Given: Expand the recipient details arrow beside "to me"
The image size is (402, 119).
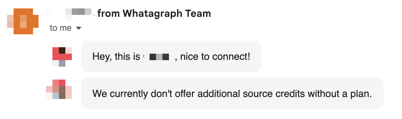Looking at the screenshot, I should click(78, 28).
